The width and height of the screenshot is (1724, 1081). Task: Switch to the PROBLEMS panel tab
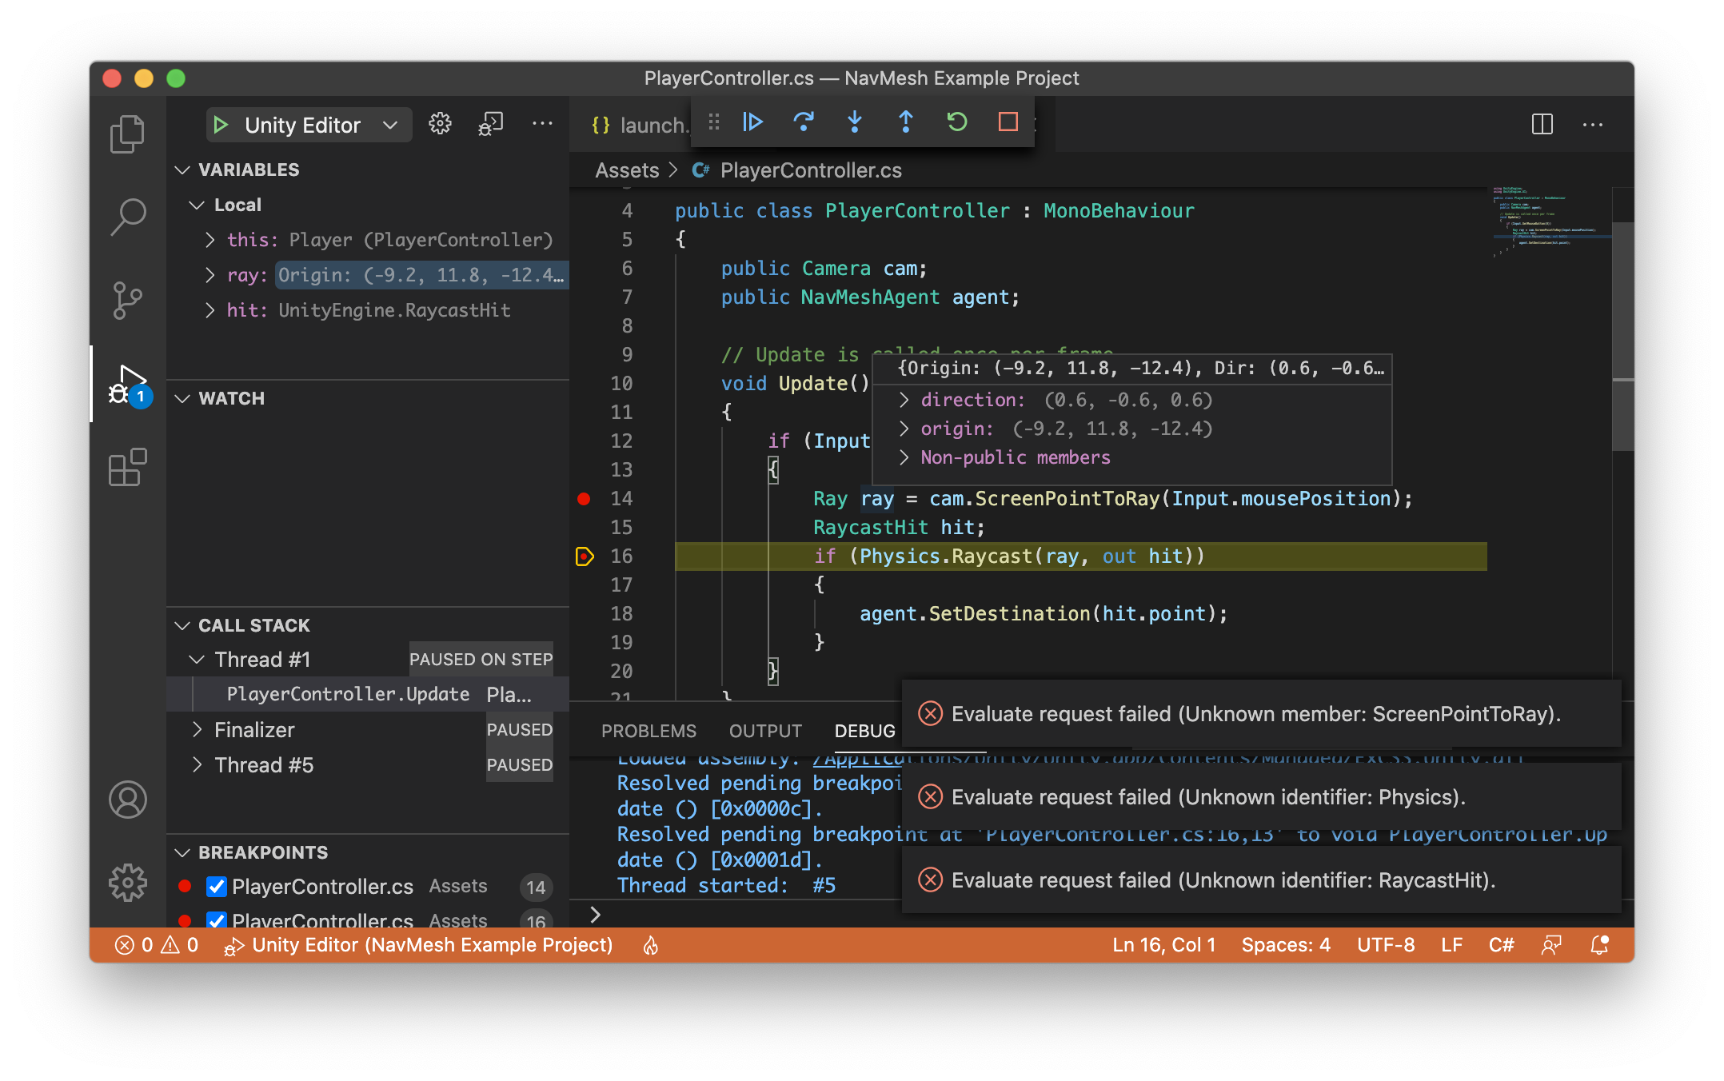648,731
